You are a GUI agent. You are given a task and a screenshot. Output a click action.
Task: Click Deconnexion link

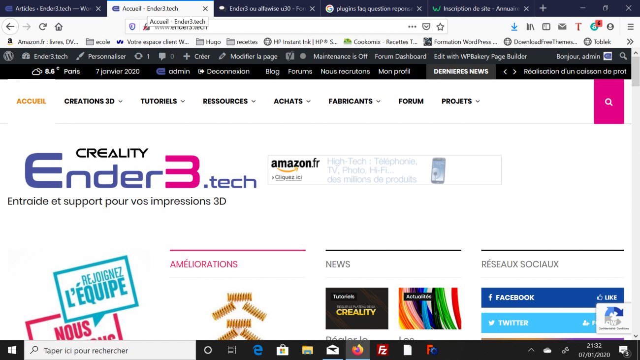(224, 71)
